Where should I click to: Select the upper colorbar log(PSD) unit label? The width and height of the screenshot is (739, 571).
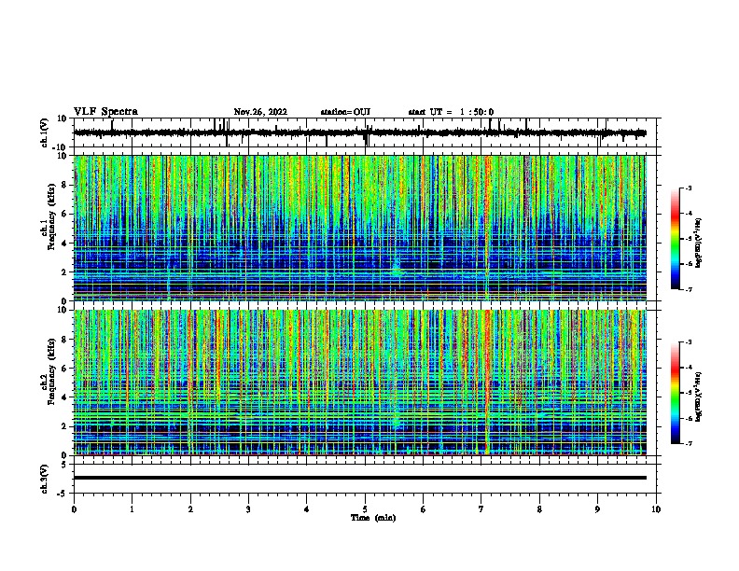699,244
